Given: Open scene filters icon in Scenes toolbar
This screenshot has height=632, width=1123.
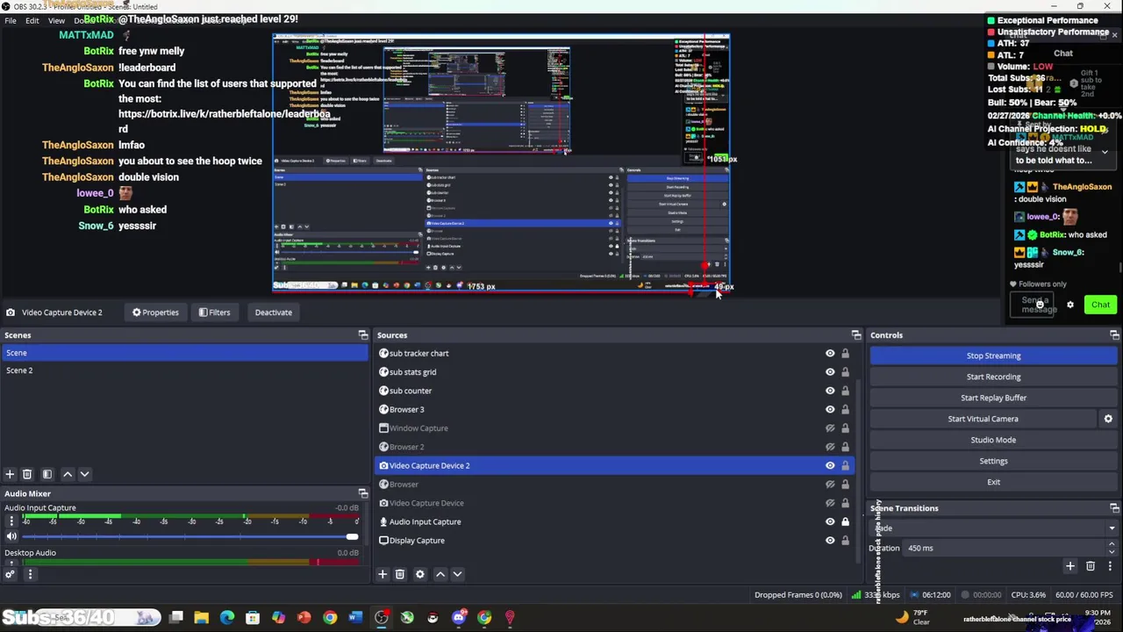Looking at the screenshot, I should click(47, 474).
